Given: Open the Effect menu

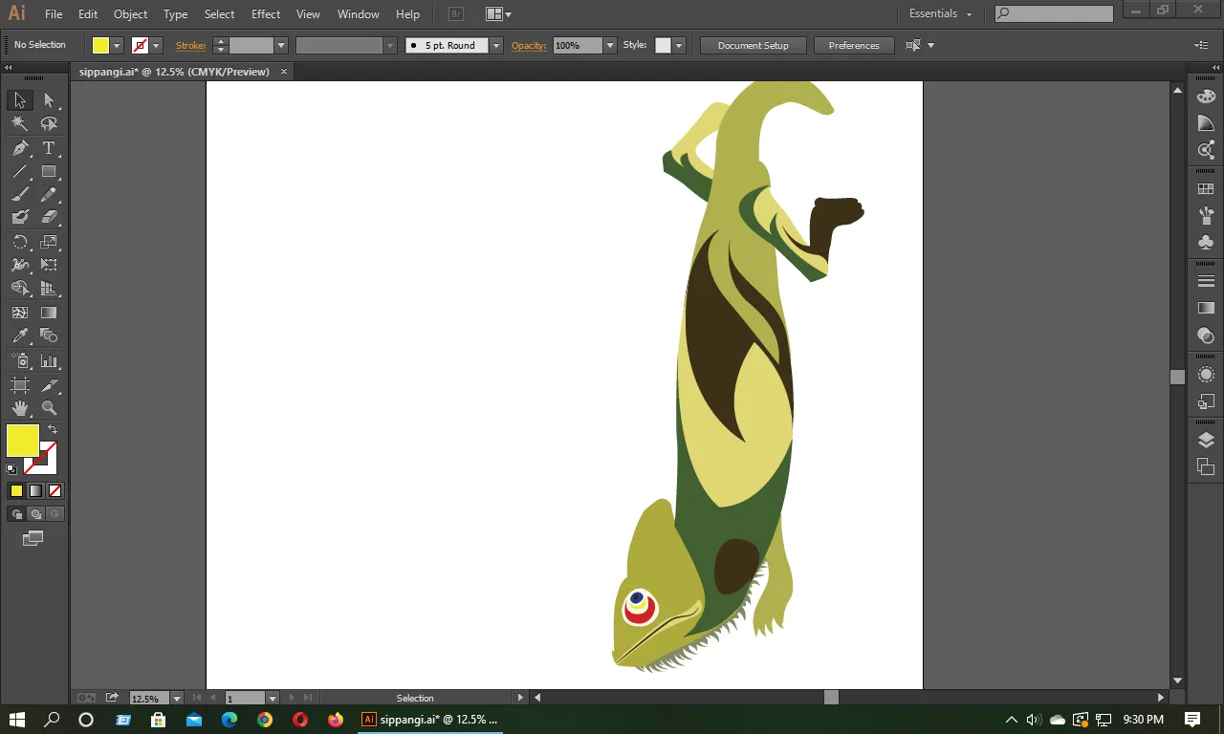Looking at the screenshot, I should (266, 14).
